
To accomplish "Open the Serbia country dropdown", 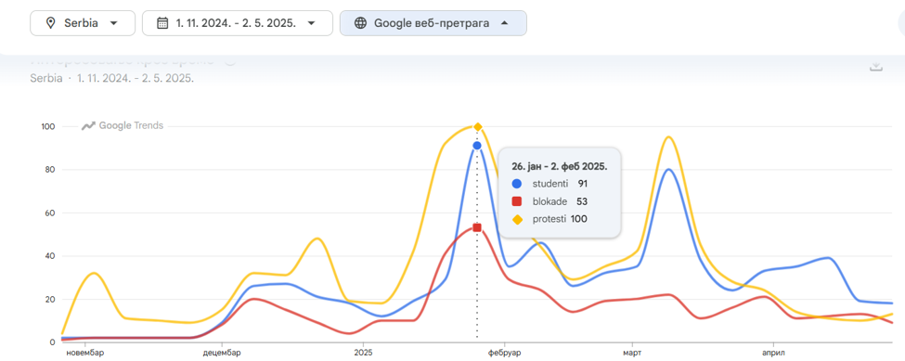I will [x=83, y=23].
